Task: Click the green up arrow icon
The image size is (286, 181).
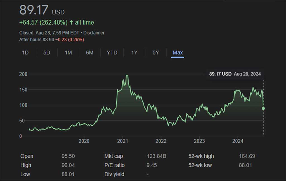Action: point(71,22)
